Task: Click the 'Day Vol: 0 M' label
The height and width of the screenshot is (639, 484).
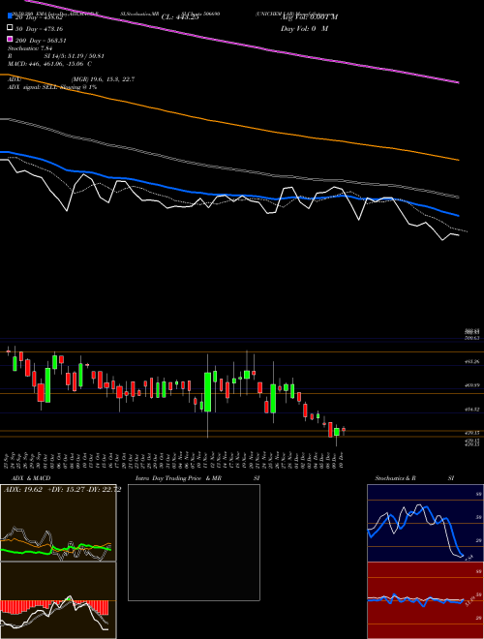Action: [x=304, y=28]
